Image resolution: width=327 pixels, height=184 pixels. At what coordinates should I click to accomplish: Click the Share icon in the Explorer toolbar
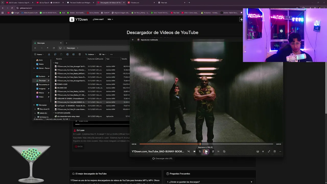coord(74,54)
